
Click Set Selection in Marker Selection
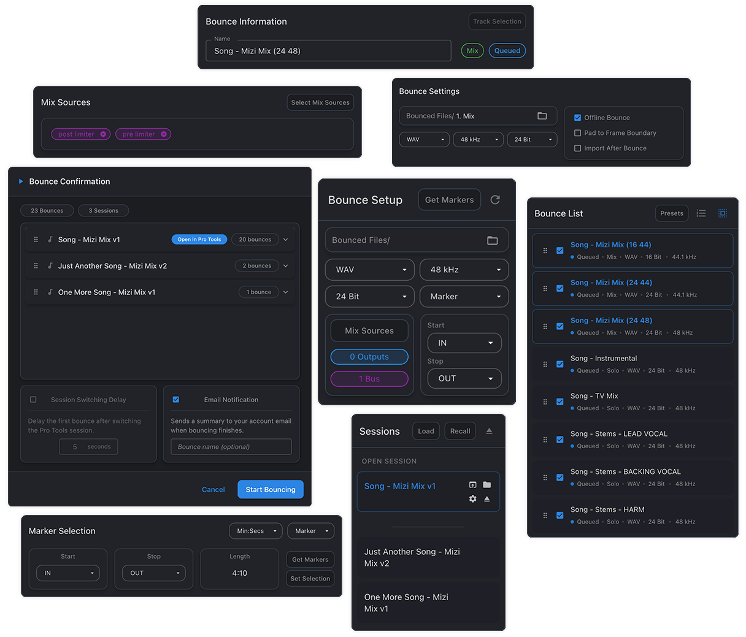tap(310, 579)
